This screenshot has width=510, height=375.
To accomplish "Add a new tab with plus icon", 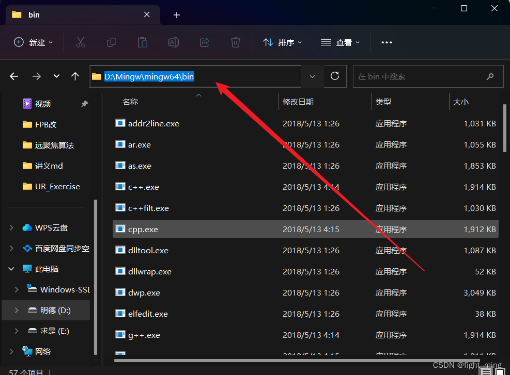I will tap(177, 15).
